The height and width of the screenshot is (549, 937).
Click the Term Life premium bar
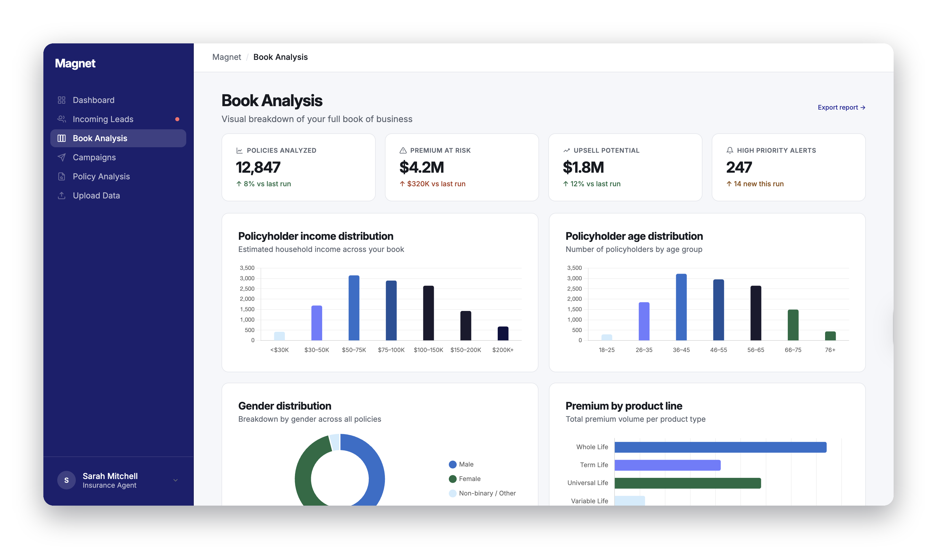point(668,465)
